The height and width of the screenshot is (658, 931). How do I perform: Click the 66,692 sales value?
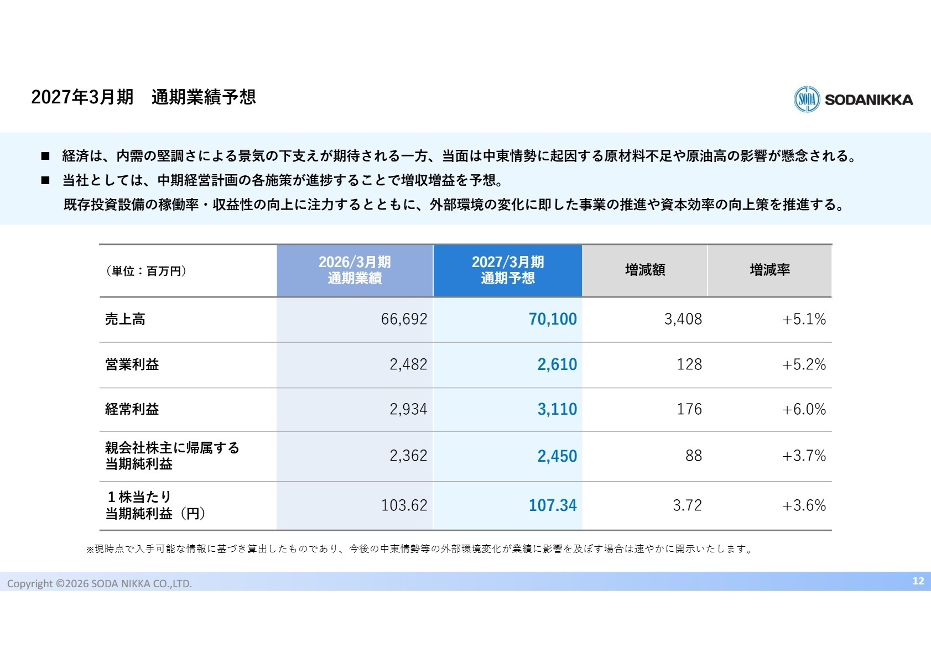coord(404,319)
